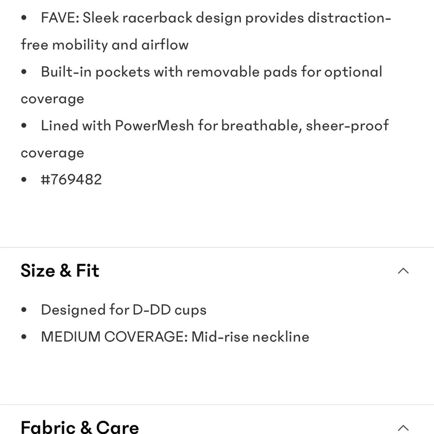The height and width of the screenshot is (434, 434).
Task: Select the Fabric & Care heading
Action: (80, 427)
